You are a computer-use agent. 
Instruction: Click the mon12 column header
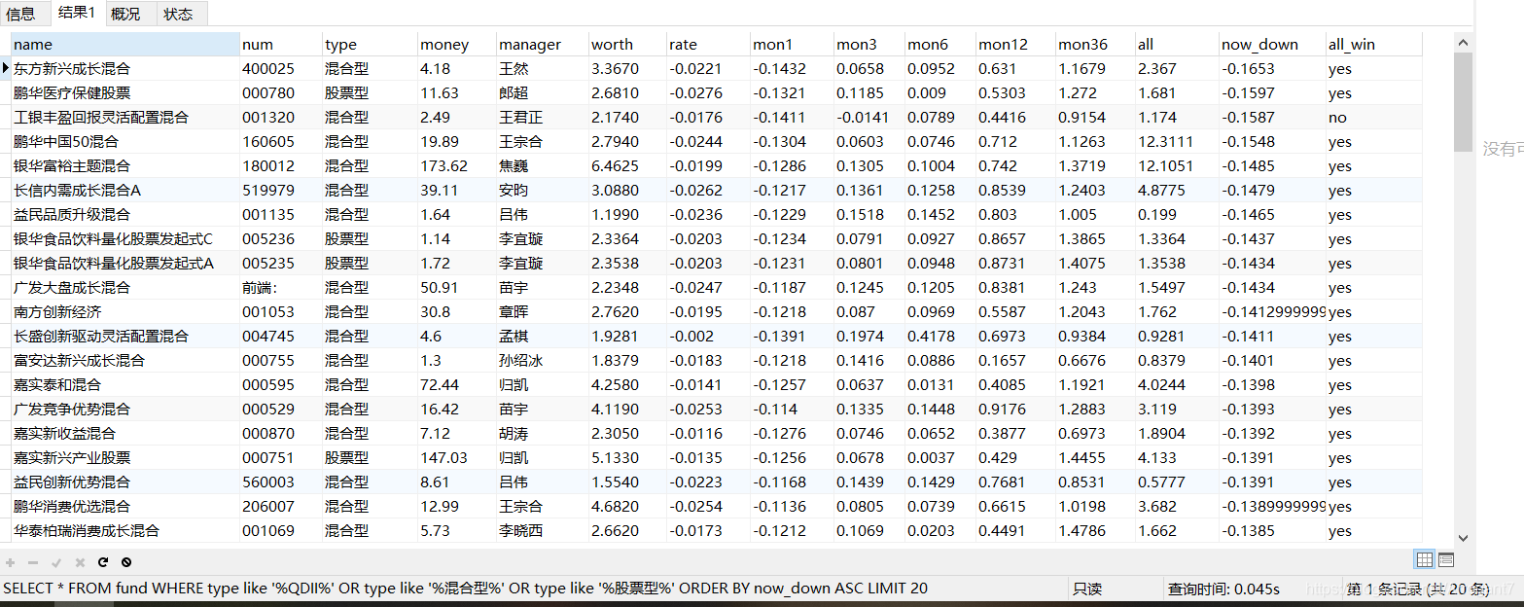coord(1015,44)
